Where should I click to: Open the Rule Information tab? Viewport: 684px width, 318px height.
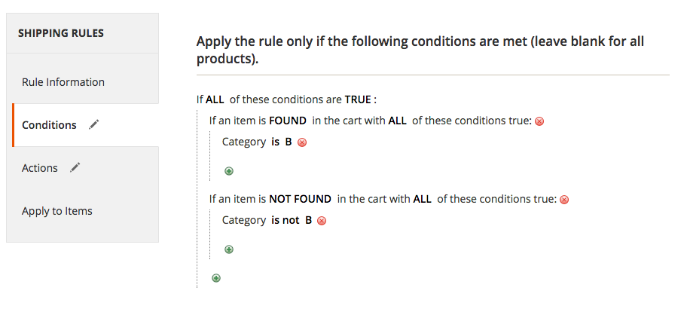click(63, 82)
